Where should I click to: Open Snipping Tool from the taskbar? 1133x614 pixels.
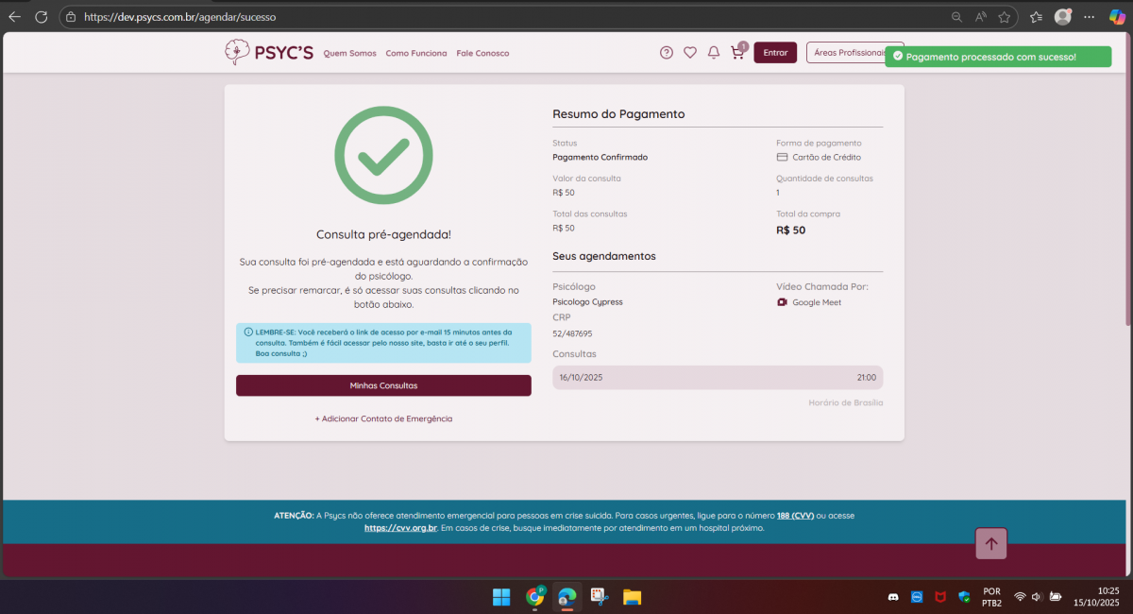coord(599,597)
